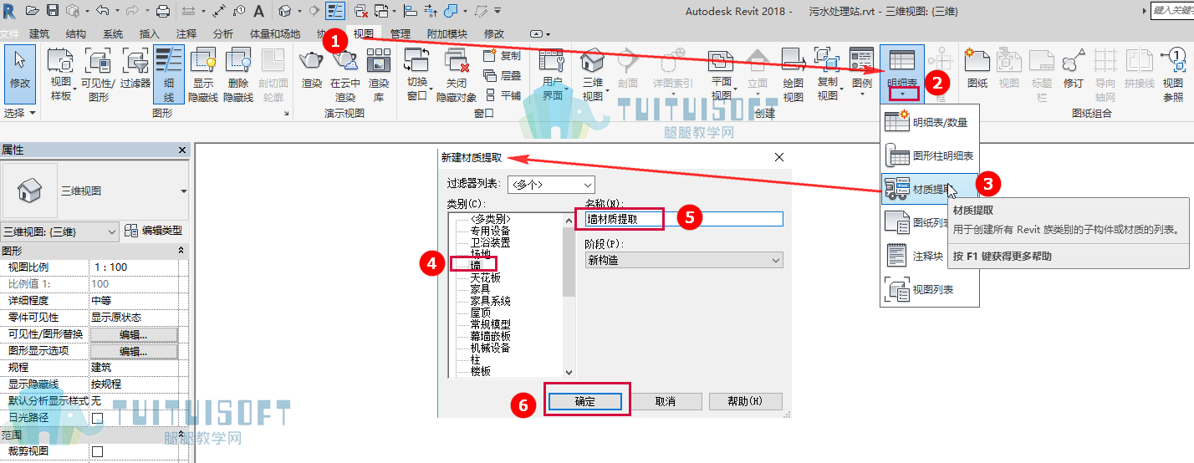Select 墙 in the category list
The width and height of the screenshot is (1194, 463).
click(476, 265)
